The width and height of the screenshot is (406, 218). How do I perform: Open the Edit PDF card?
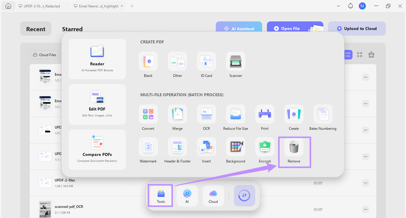[97, 104]
